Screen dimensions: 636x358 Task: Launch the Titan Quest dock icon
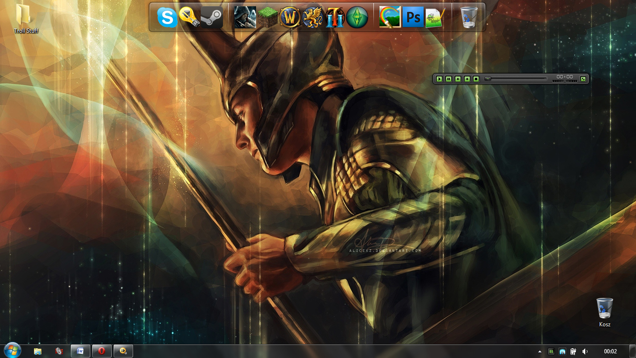[335, 17]
